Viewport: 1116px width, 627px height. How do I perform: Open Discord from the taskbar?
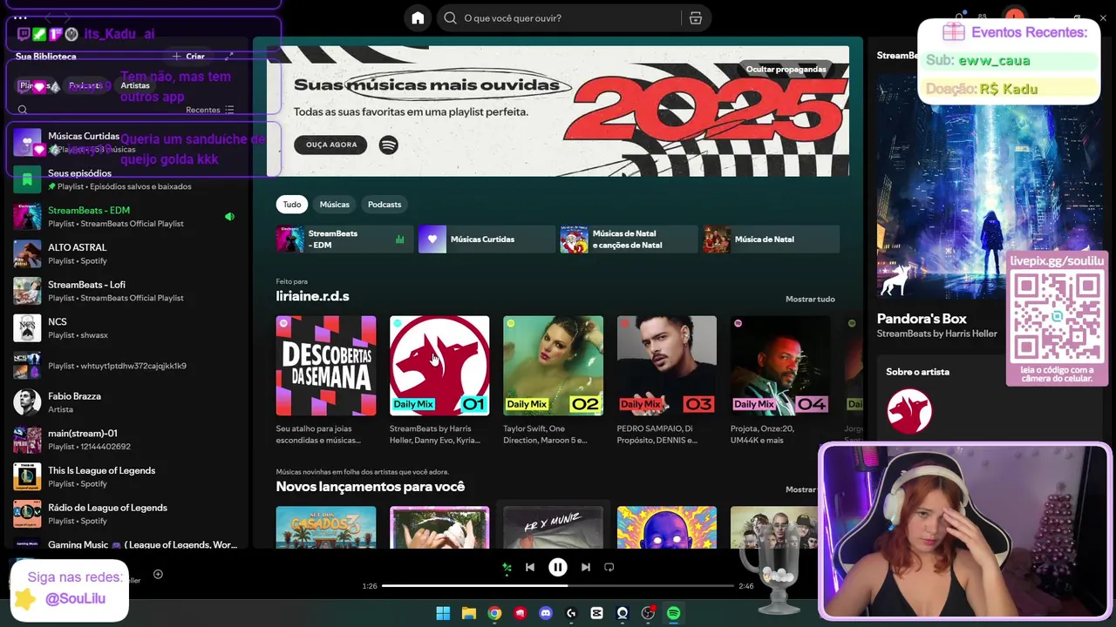click(x=546, y=613)
